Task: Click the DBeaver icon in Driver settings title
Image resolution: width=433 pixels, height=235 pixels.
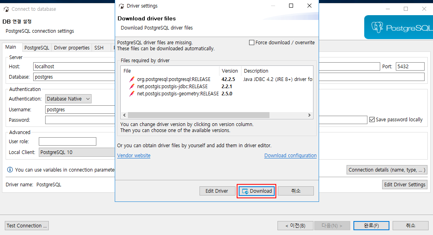Action: pyautogui.click(x=121, y=6)
